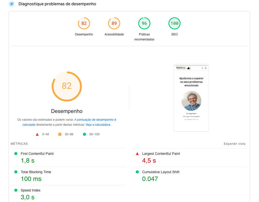This screenshot has height=202, width=259.
Task: Select the Práticas recomendadas gauge 96
Action: (x=144, y=23)
